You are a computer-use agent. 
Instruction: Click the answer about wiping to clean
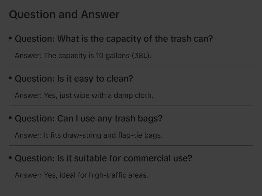(84, 95)
